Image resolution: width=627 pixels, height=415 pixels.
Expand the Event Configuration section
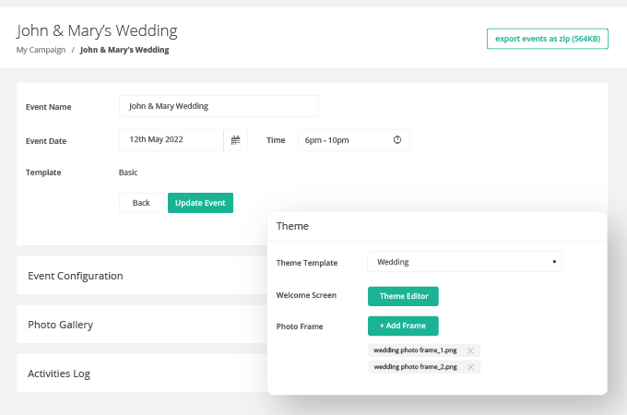[x=142, y=276]
